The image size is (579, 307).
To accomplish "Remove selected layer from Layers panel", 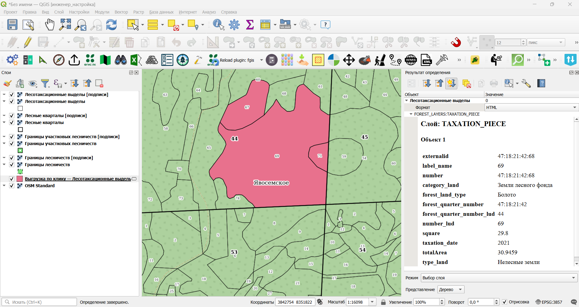I will 99,83.
